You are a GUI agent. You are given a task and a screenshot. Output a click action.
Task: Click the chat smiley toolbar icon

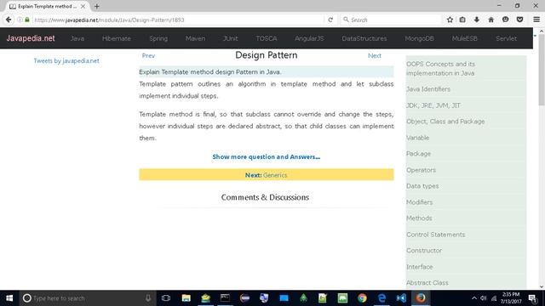pyautogui.click(x=505, y=20)
